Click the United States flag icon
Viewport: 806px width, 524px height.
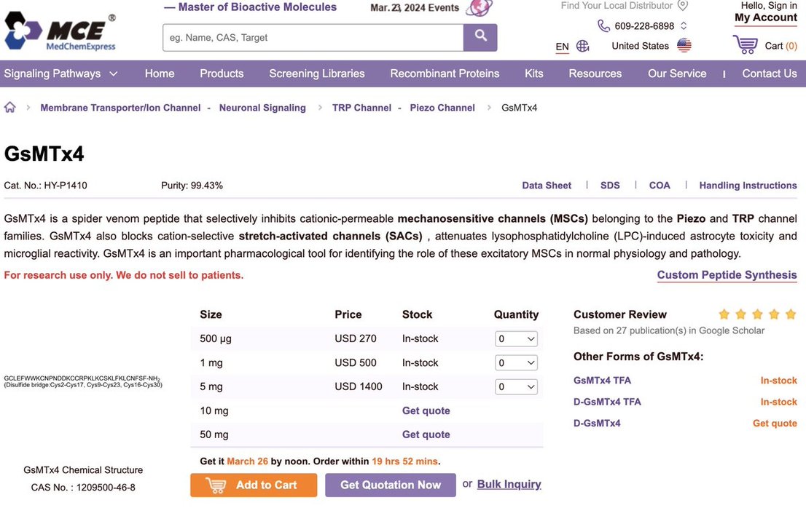[x=684, y=46]
